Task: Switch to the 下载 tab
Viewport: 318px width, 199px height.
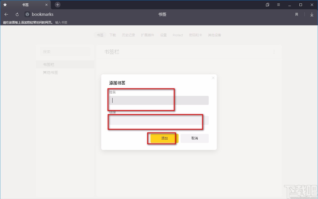Action: 113,35
